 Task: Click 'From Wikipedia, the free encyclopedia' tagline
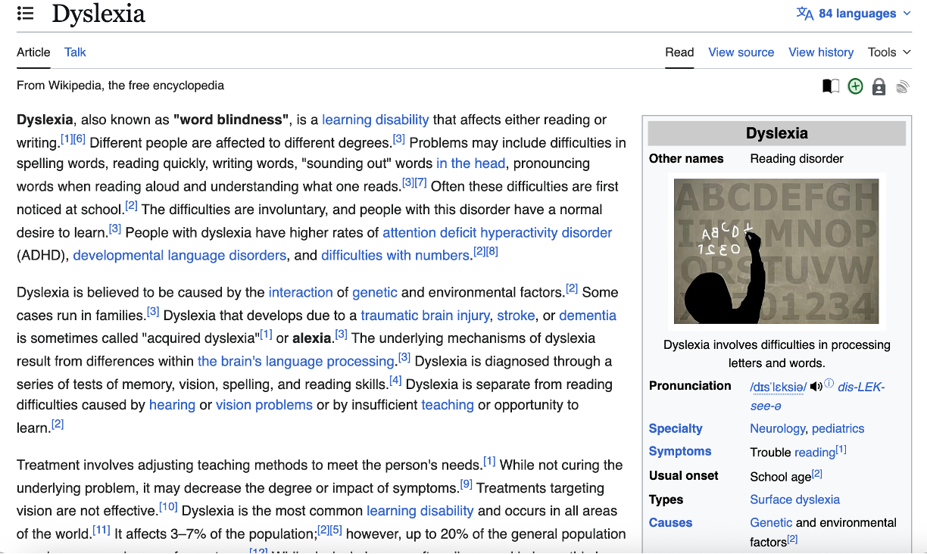(x=120, y=86)
